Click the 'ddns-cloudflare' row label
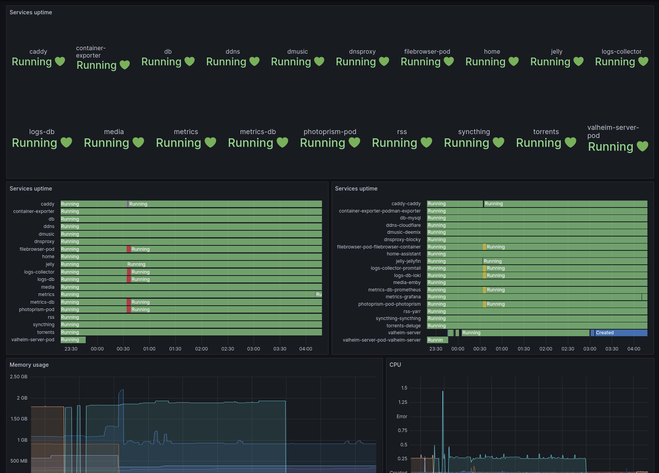This screenshot has width=659, height=473. [403, 225]
